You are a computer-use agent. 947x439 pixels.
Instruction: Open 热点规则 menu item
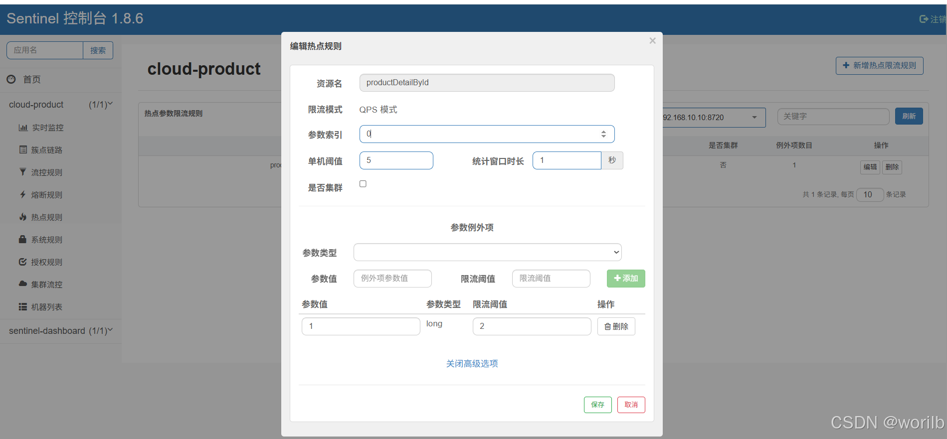pos(47,217)
